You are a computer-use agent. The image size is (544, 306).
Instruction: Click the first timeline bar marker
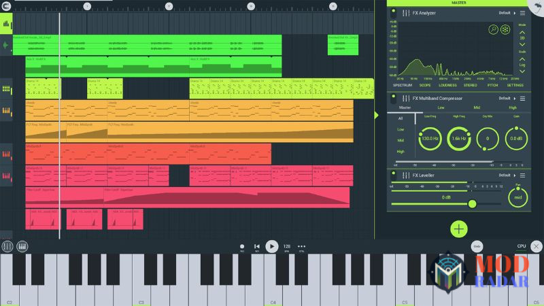point(87,6)
